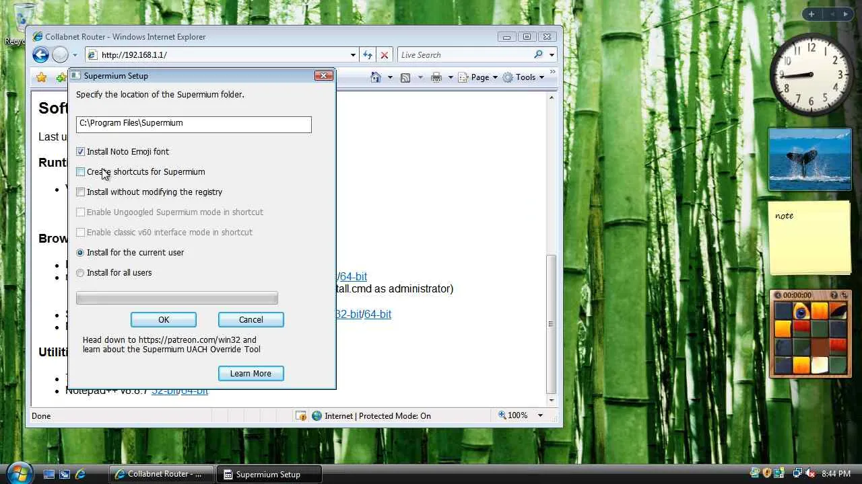
Task: Click the volume muted tray icon
Action: pos(810,474)
